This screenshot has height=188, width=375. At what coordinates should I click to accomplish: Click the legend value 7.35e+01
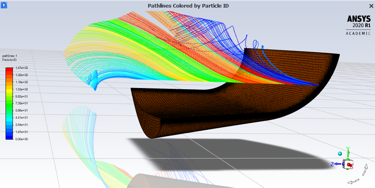[22, 103]
